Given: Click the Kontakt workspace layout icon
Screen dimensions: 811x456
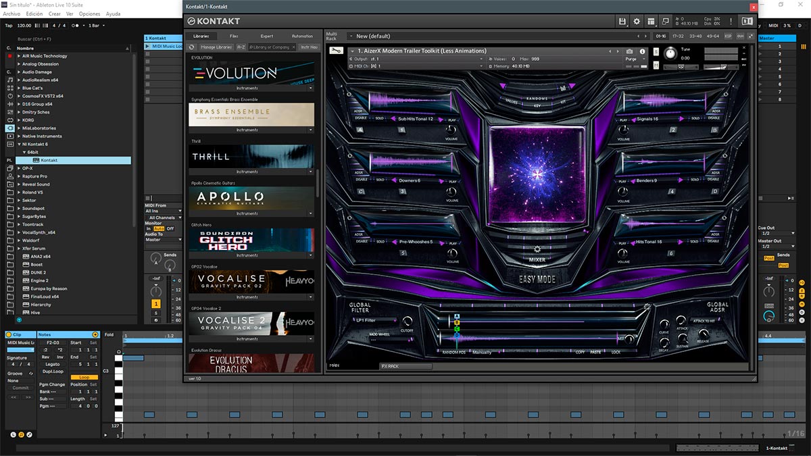Looking at the screenshot, I should 651,22.
